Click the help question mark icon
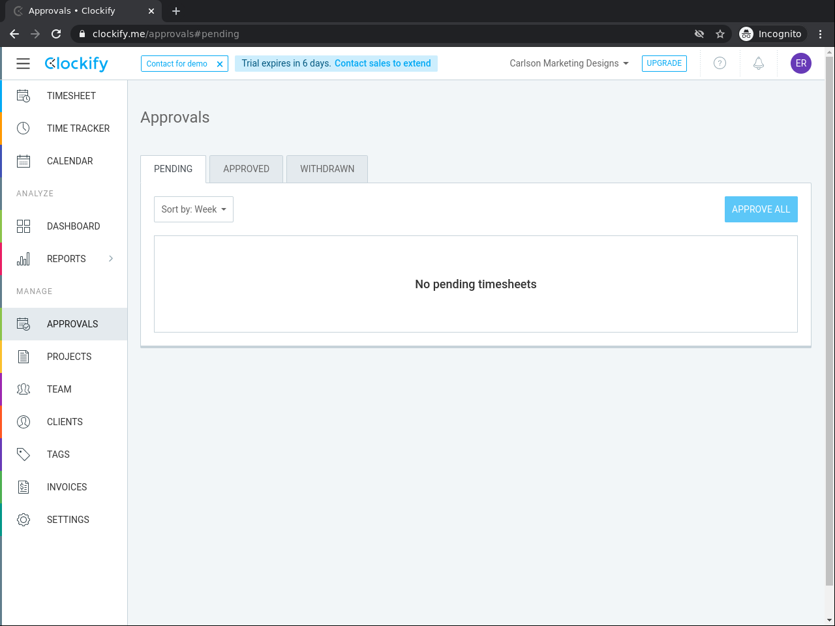Screen dimensions: 835x626 (x=720, y=63)
